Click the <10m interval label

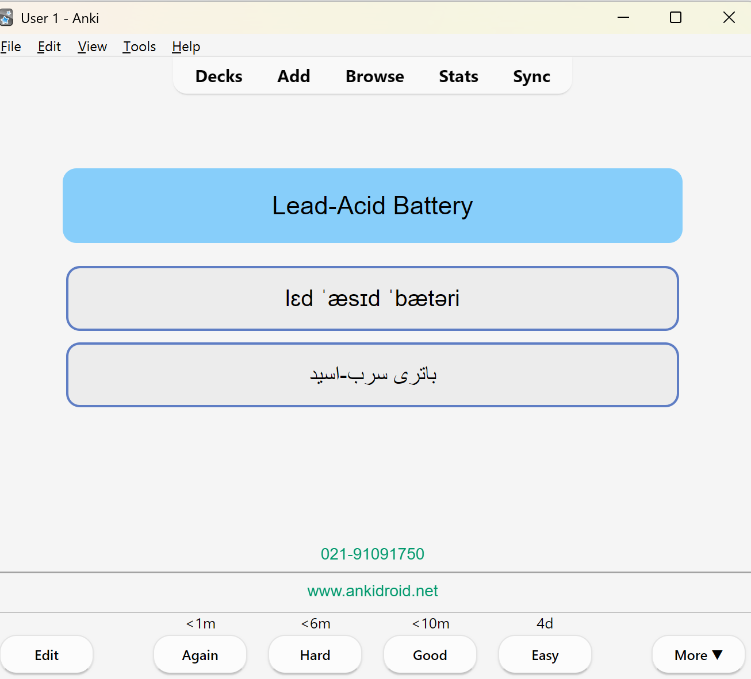[431, 624]
